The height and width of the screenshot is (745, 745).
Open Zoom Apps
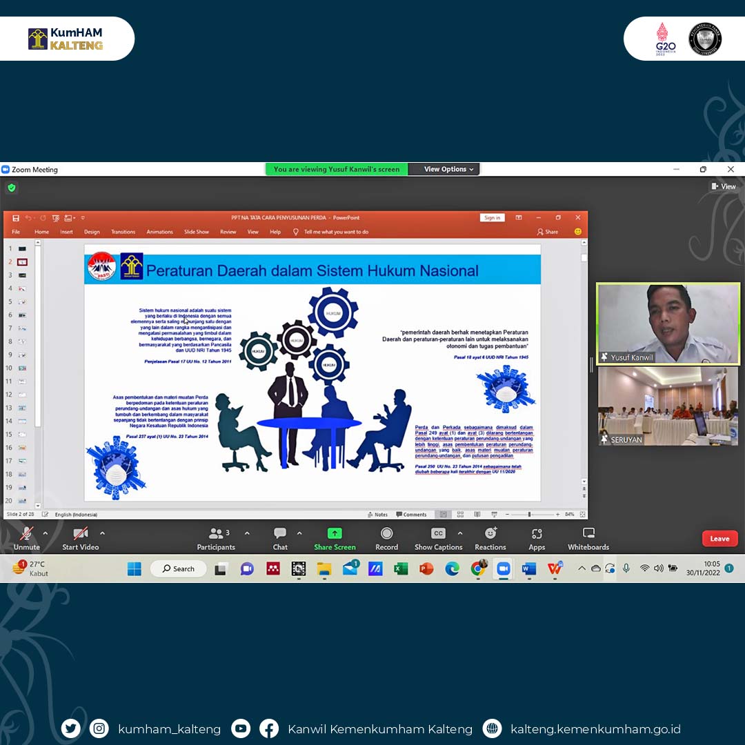coord(537,534)
